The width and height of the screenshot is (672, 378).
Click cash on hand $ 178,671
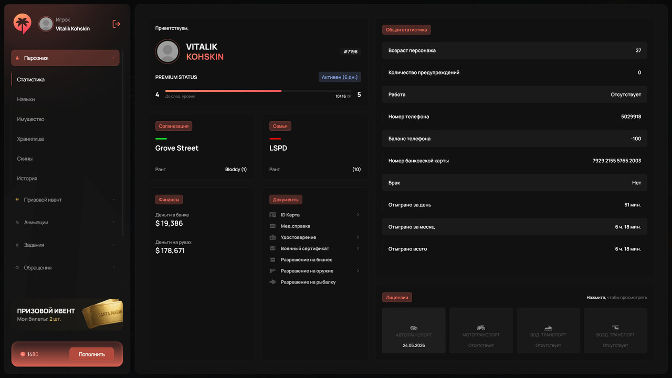pyautogui.click(x=170, y=251)
